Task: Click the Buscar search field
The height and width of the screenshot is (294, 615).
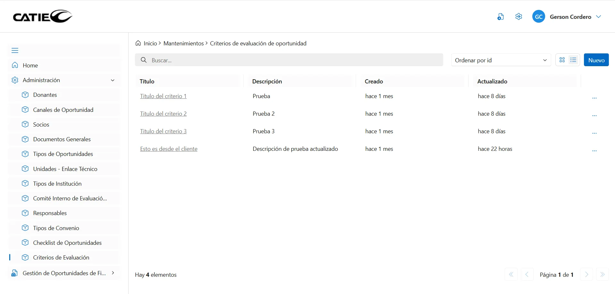Action: pyautogui.click(x=288, y=60)
